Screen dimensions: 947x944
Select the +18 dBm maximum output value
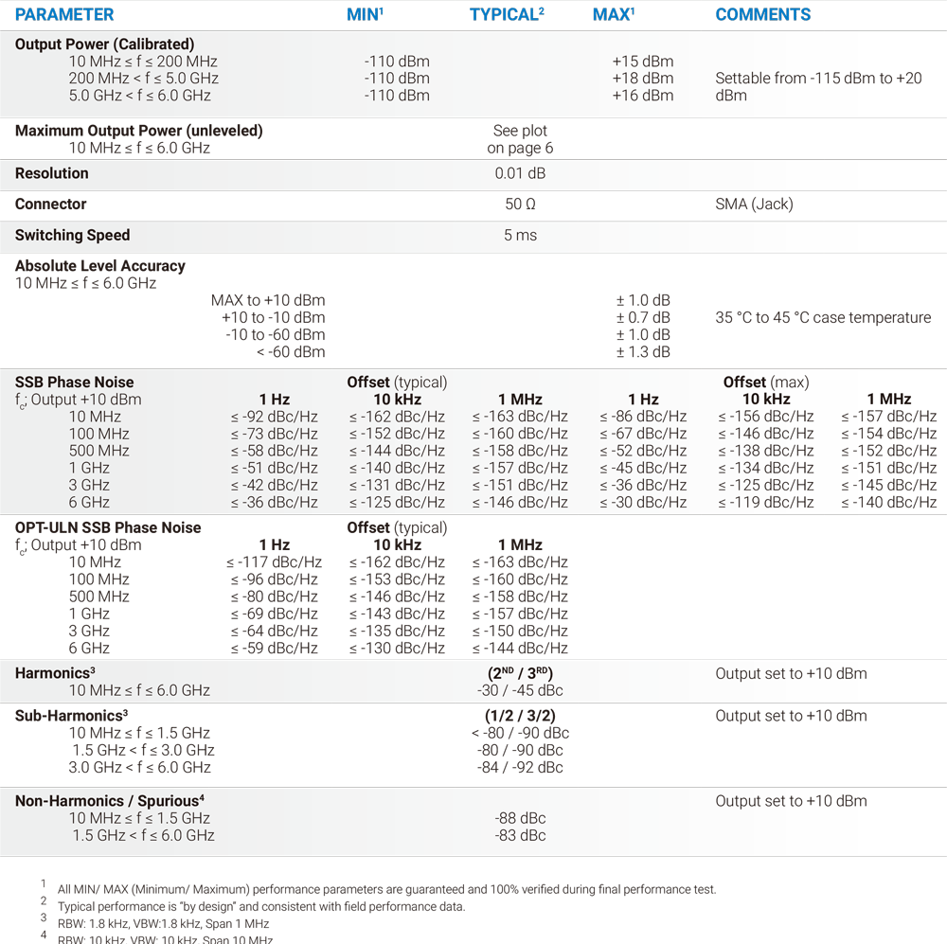point(642,79)
